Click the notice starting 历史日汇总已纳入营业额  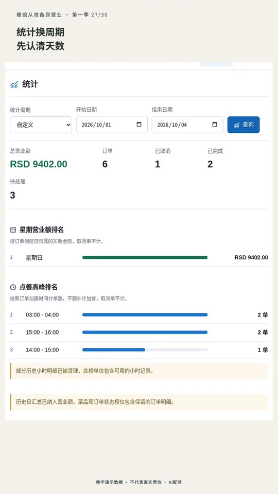click(139, 402)
